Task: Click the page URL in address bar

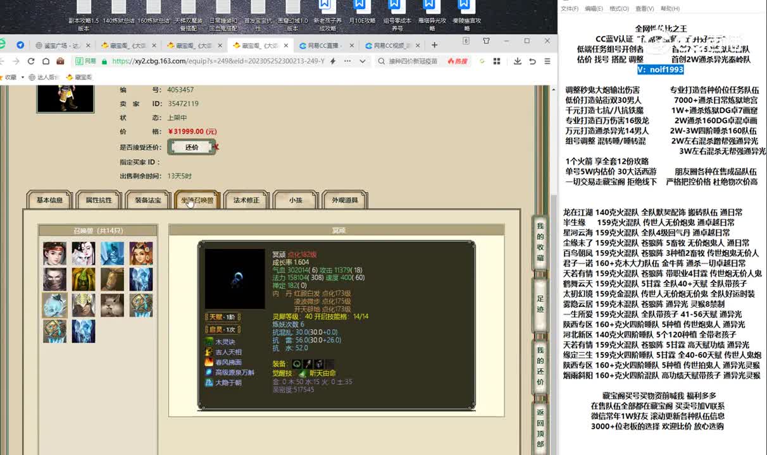Action: 218,61
